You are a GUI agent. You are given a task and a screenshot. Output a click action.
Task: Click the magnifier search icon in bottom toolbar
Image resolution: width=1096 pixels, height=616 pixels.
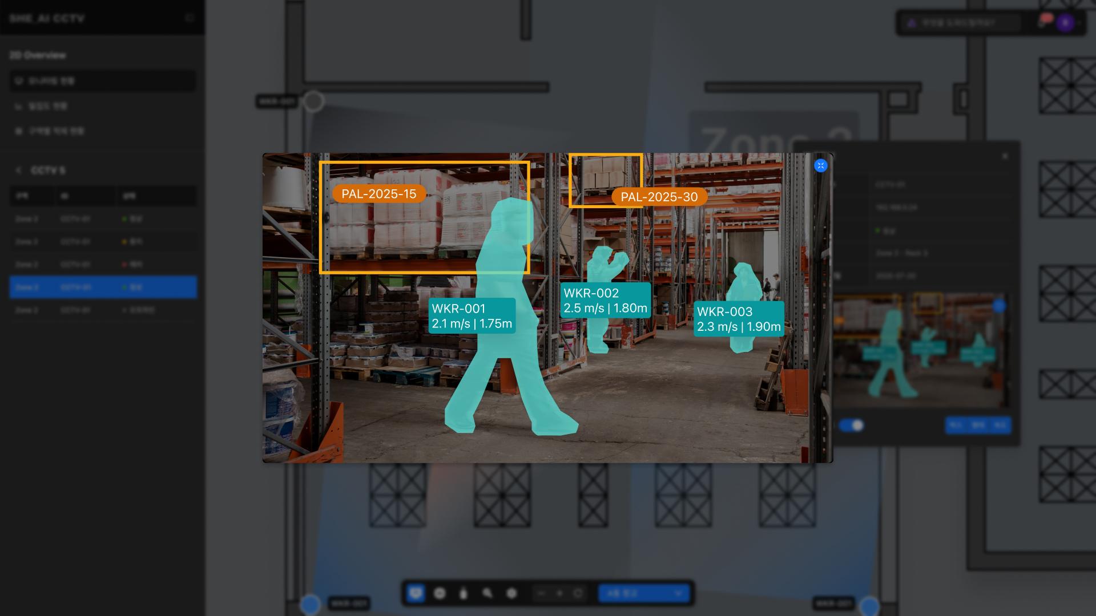[487, 593]
